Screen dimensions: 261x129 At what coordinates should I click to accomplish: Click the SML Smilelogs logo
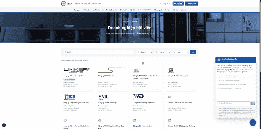[x=104, y=97]
